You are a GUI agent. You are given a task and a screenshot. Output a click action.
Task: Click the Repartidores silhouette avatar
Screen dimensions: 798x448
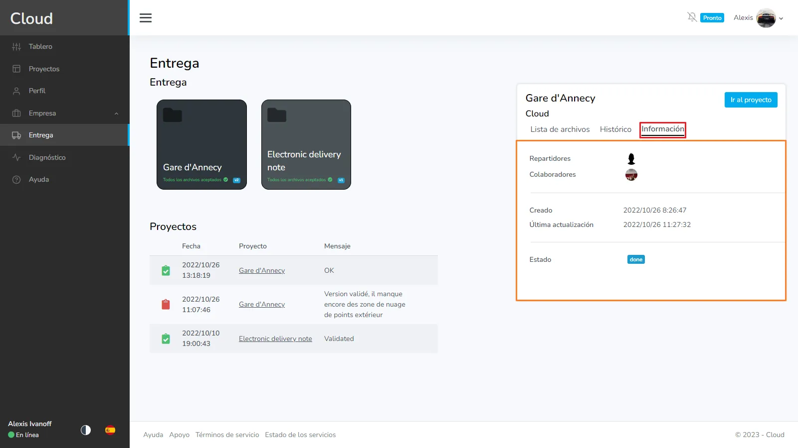tap(631, 159)
